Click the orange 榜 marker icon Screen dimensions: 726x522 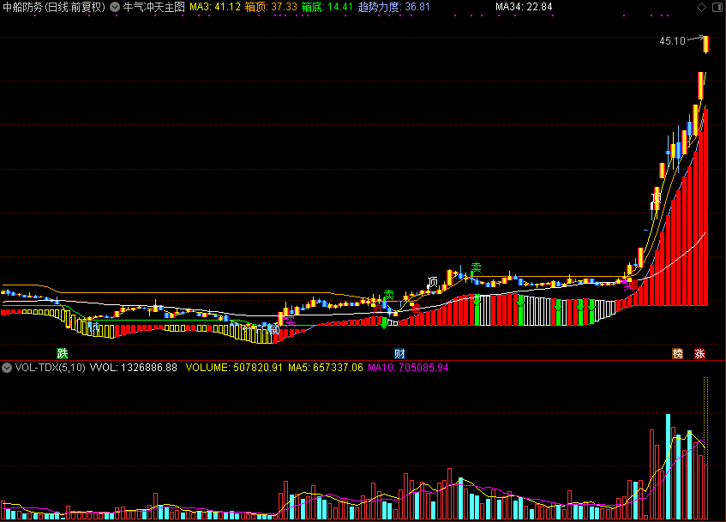[x=677, y=353]
